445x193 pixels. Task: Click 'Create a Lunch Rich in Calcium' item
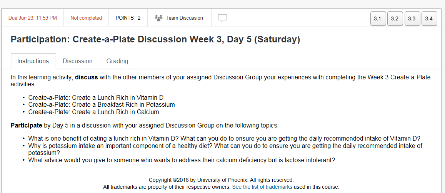93,112
